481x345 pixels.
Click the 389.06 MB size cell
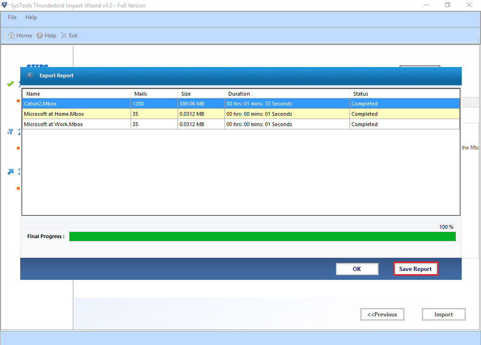(x=201, y=104)
